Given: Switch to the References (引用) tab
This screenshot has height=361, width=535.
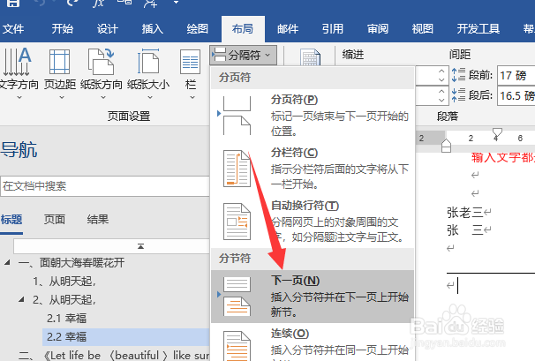Looking at the screenshot, I should pyautogui.click(x=333, y=29).
